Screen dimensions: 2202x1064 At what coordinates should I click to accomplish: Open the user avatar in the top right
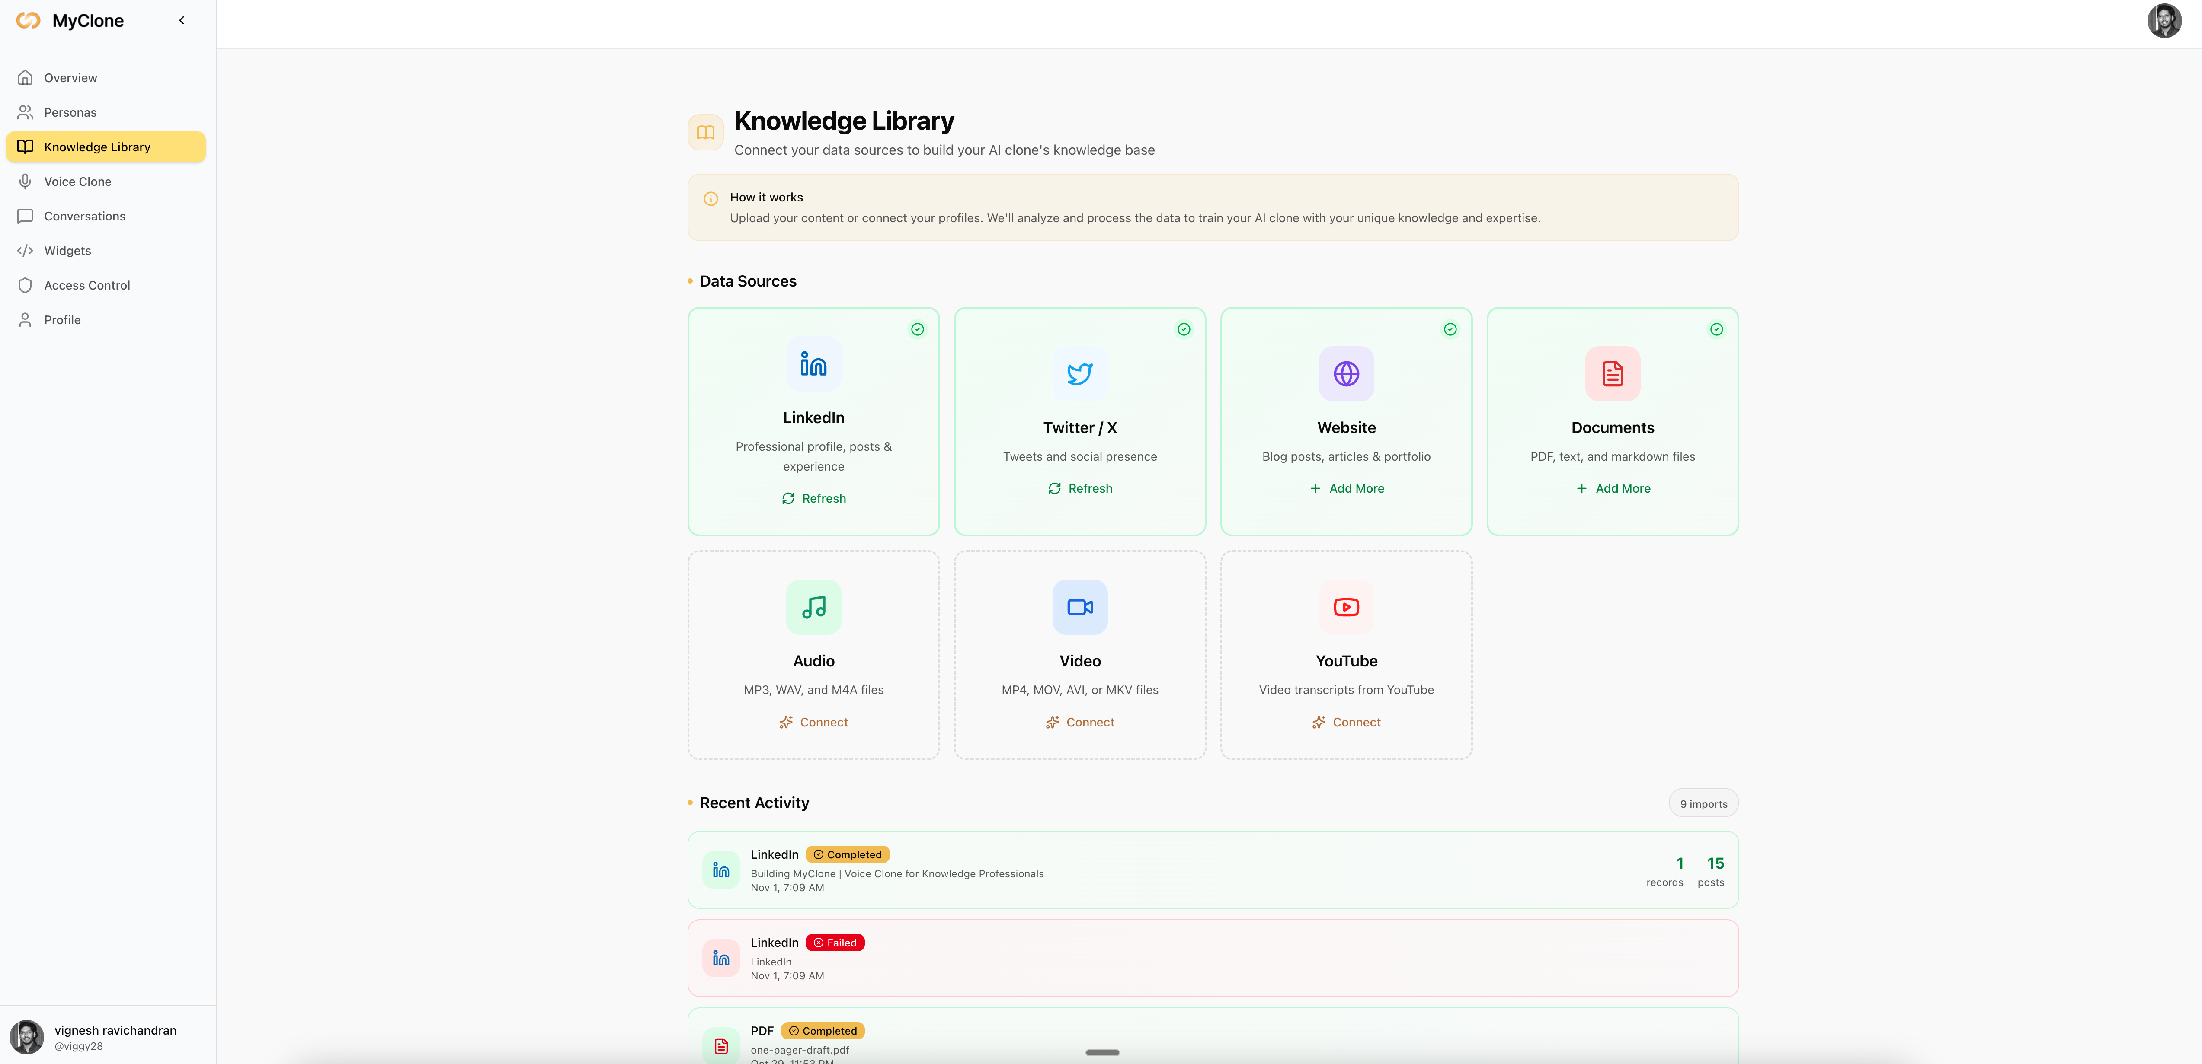pos(2164,20)
